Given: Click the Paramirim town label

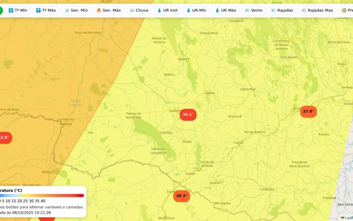Looking at the screenshot, I should pyautogui.click(x=236, y=21).
